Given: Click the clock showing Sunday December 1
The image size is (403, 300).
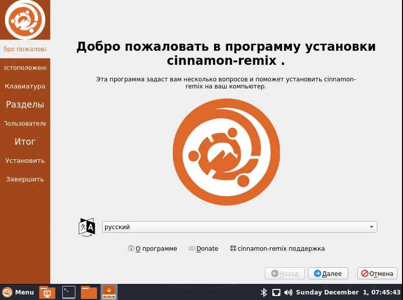Looking at the screenshot, I should coord(348,292).
